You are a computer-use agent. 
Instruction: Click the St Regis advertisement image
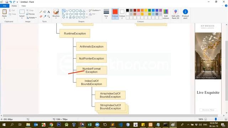pos(208,56)
